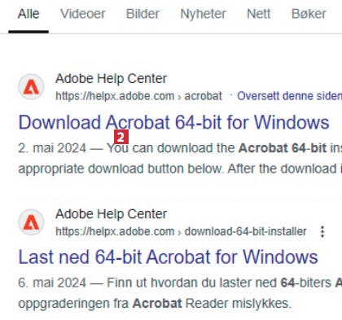Image resolution: width=342 pixels, height=320 pixels.
Task: Open the 'Download Acrobat 64-bit for Windows' link
Action: point(173,122)
